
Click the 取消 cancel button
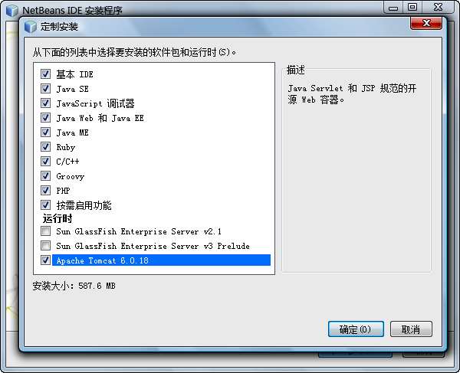pyautogui.click(x=411, y=329)
